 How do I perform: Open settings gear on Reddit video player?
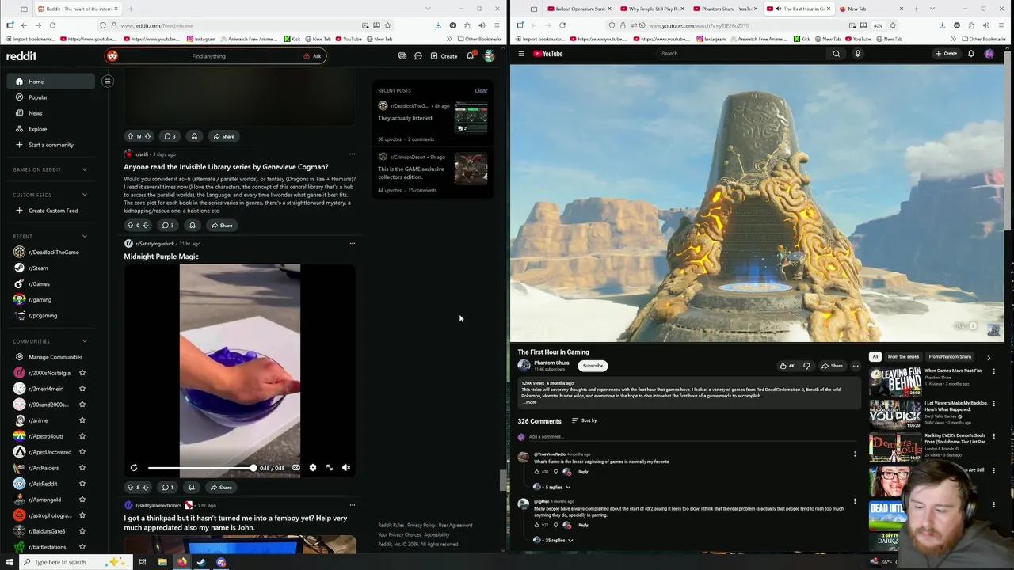313,468
